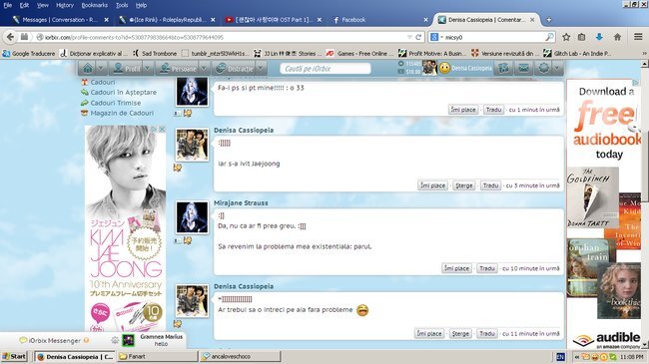Expand the Profil dropdown arrow
This screenshot has width=649, height=364.
pyautogui.click(x=147, y=68)
